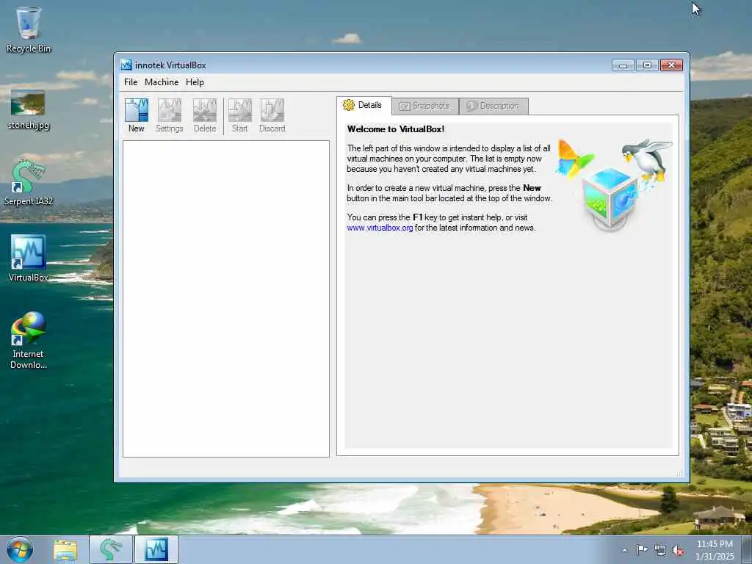Click the network tray icon

pyautogui.click(x=660, y=550)
